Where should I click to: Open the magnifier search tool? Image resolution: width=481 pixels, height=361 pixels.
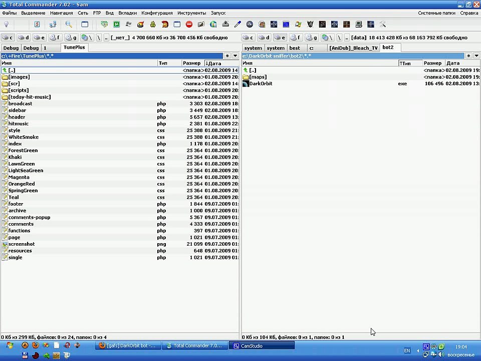coord(69,24)
